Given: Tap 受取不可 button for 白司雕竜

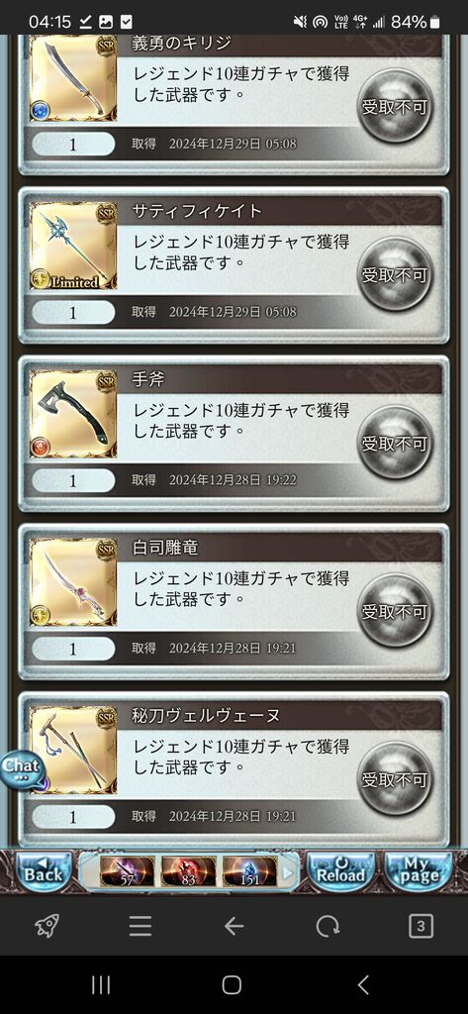Looking at the screenshot, I should [x=395, y=611].
